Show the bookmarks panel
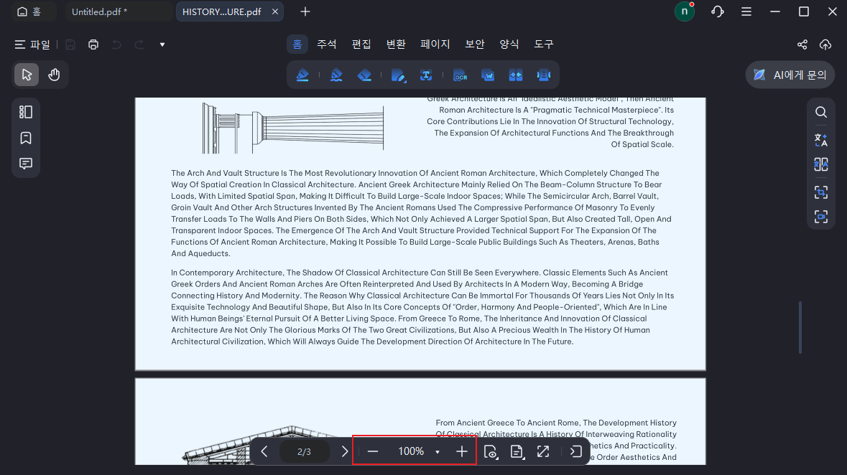The image size is (847, 475). (26, 138)
